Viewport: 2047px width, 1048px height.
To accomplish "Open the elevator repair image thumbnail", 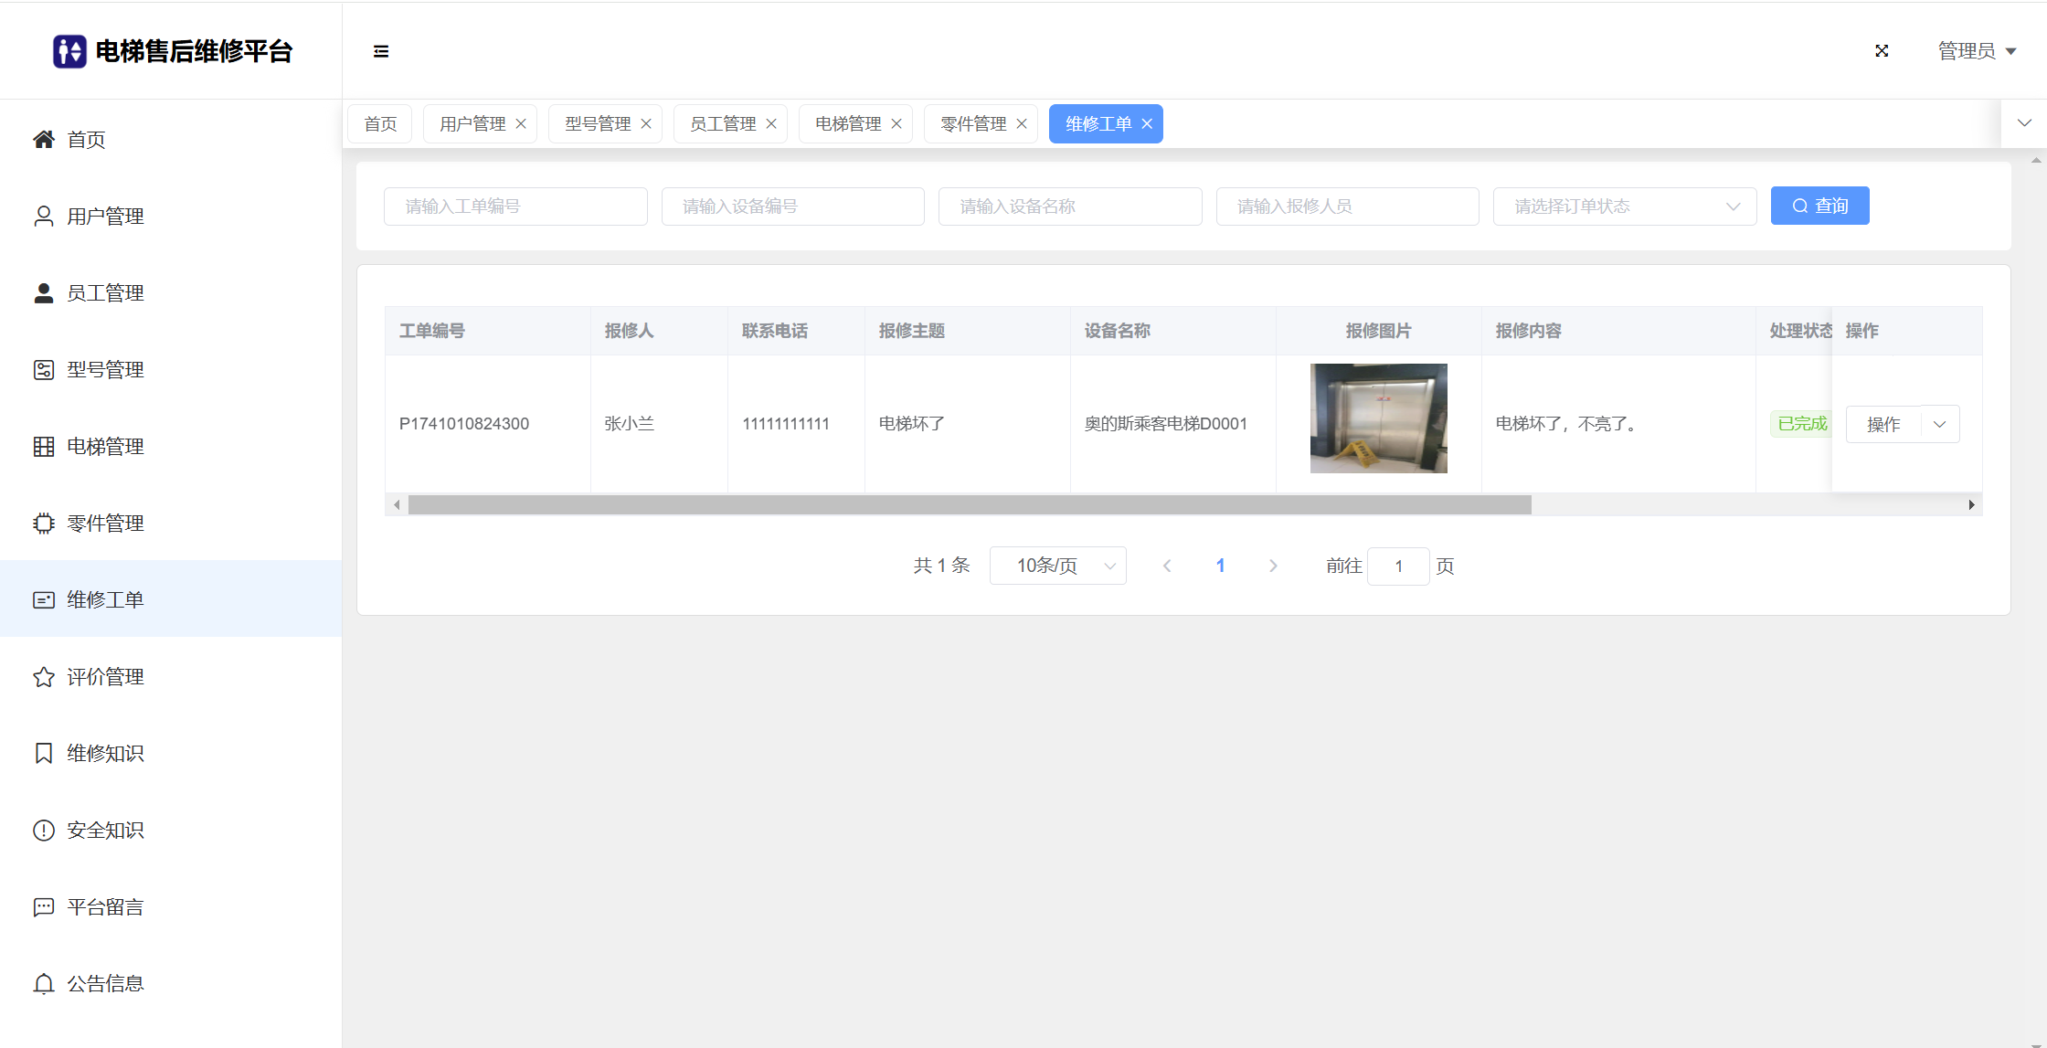I will coord(1378,418).
